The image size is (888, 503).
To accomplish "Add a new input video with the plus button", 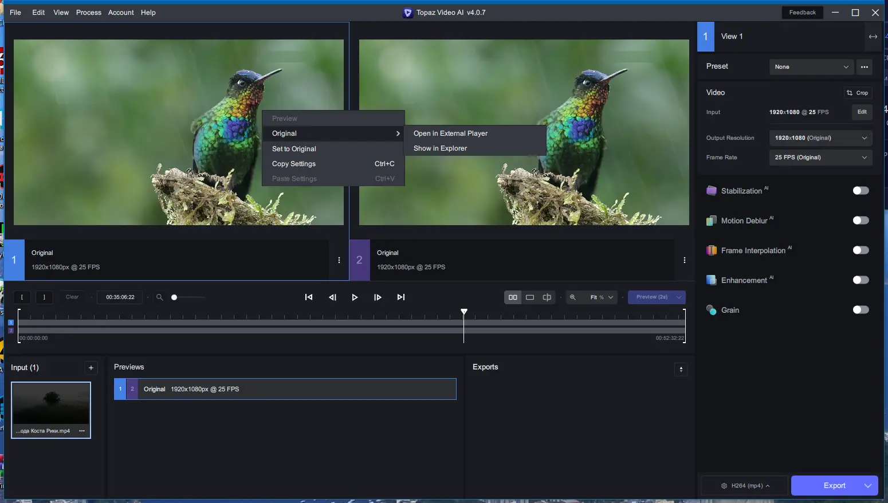I will coord(91,368).
